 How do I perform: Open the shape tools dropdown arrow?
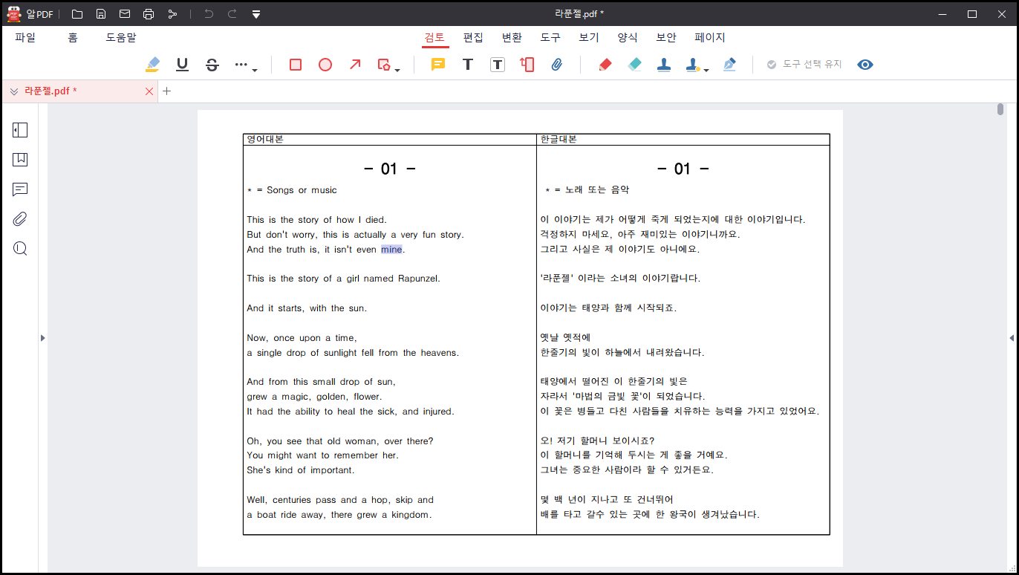click(397, 70)
